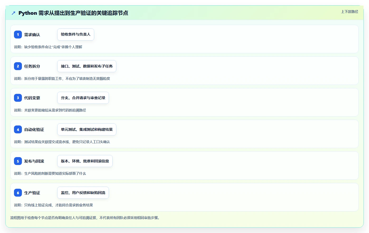
Task: Click the 需求确认 step name
Action: [x=32, y=35]
